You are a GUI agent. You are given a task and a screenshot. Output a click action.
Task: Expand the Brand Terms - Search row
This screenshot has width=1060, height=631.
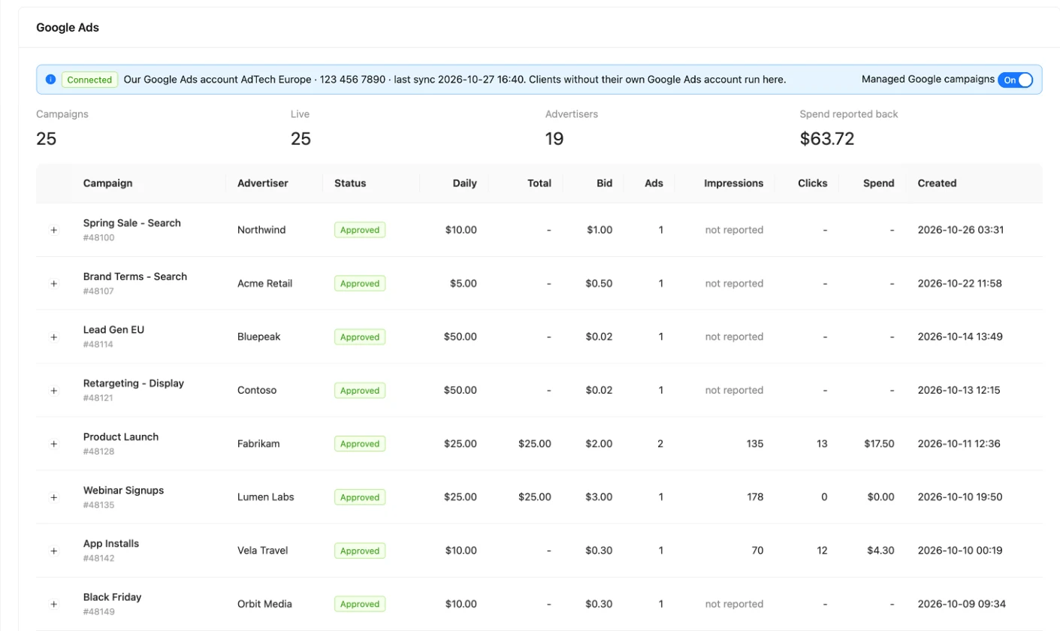tap(54, 283)
